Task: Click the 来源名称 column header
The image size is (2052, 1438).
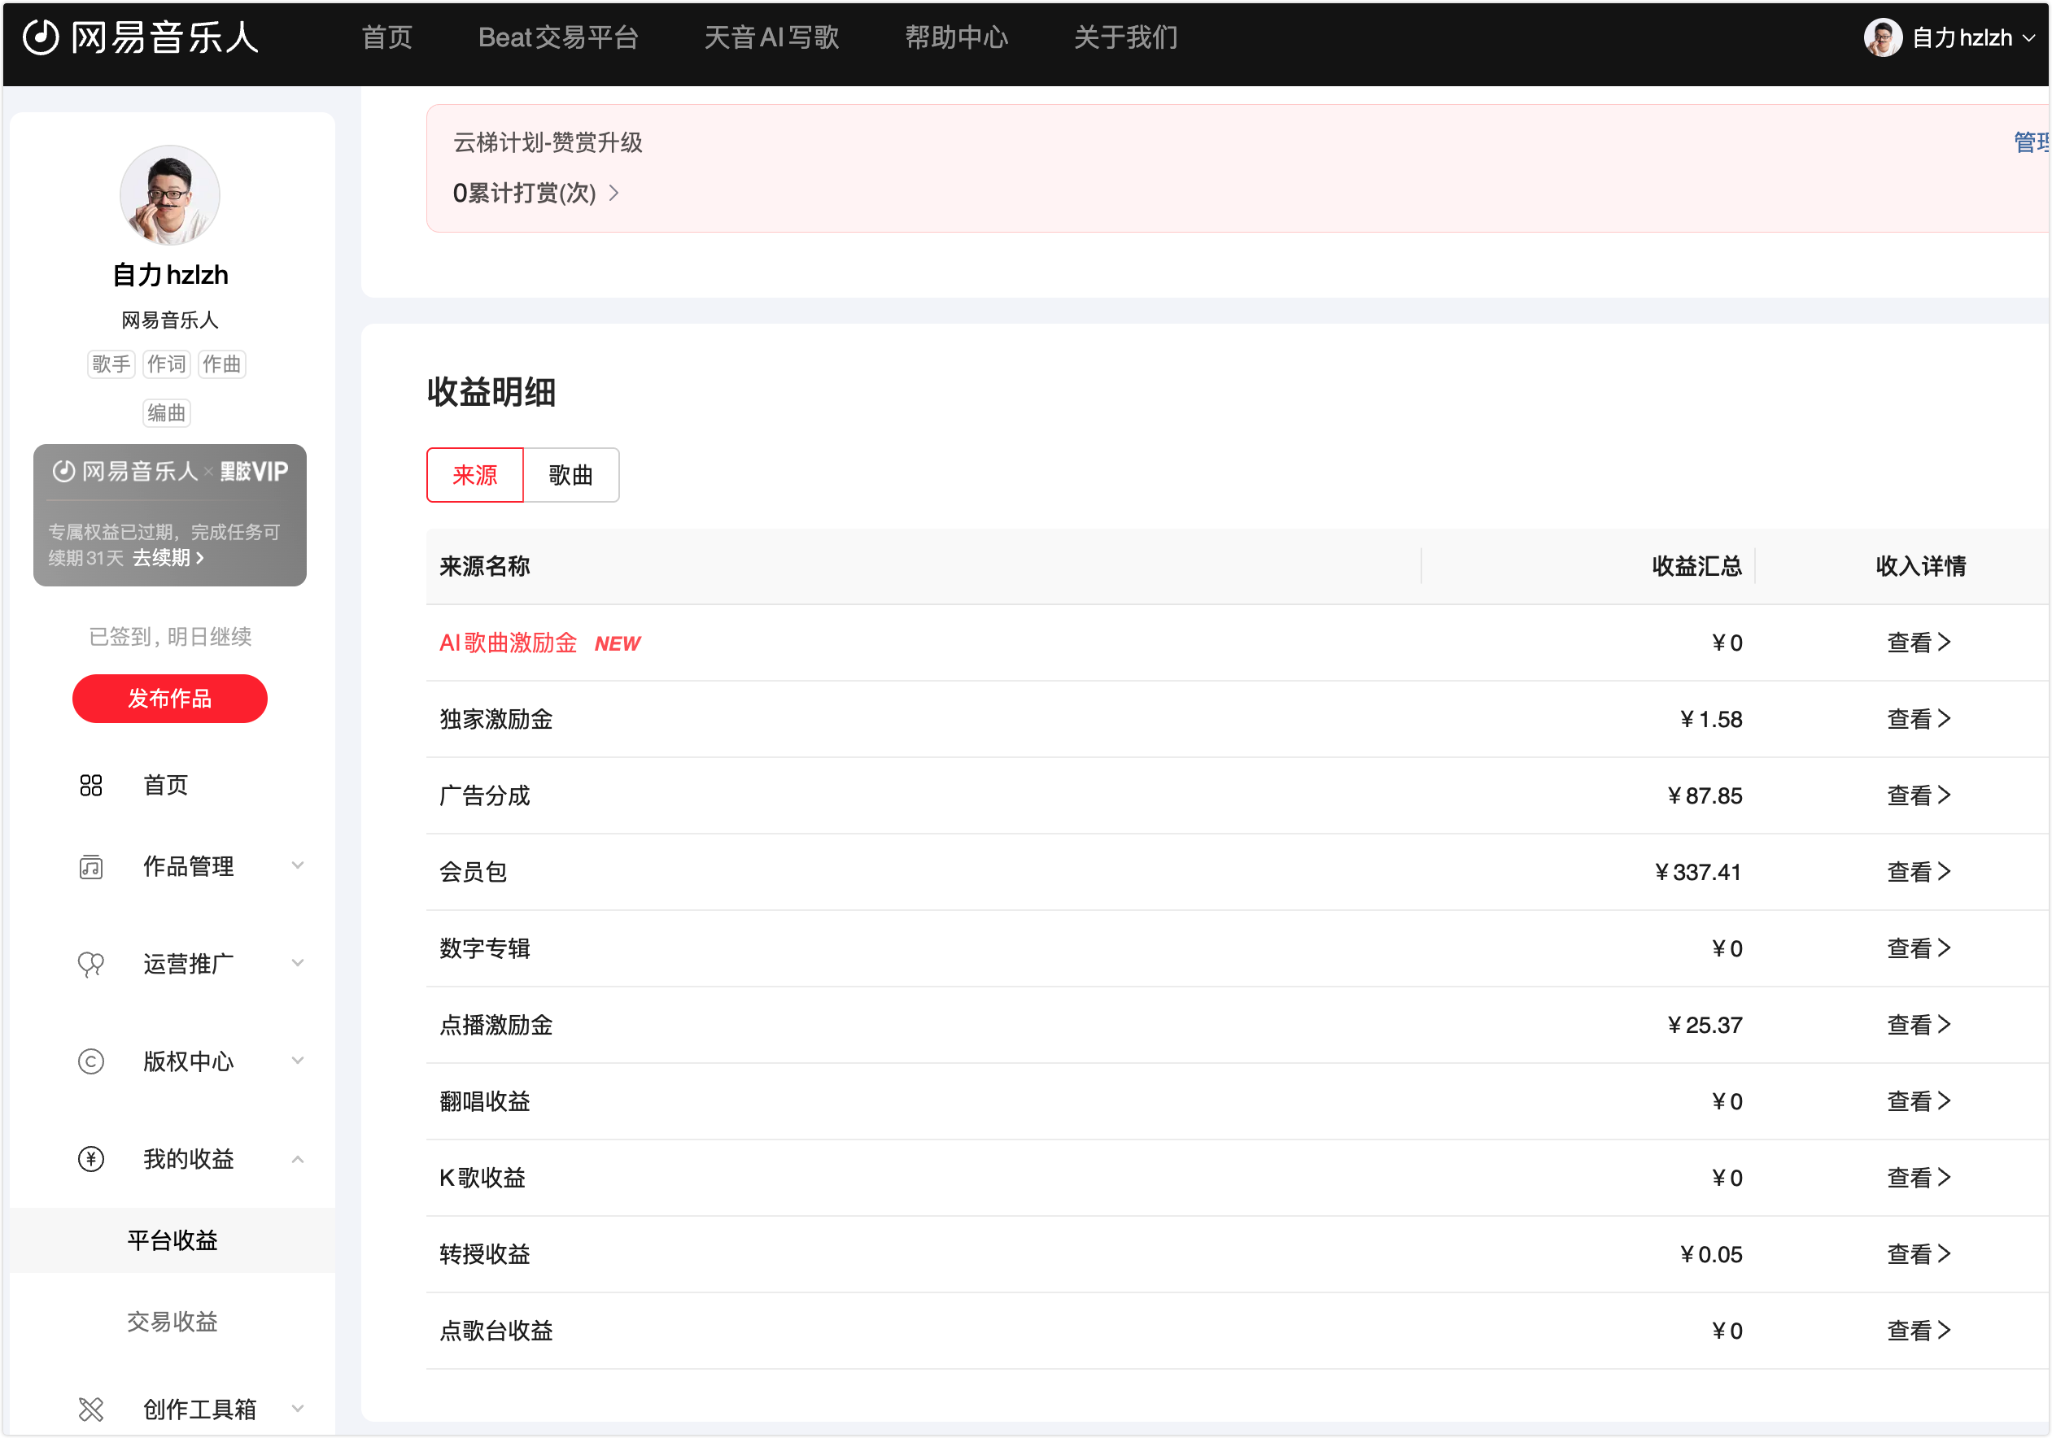Action: (x=484, y=566)
